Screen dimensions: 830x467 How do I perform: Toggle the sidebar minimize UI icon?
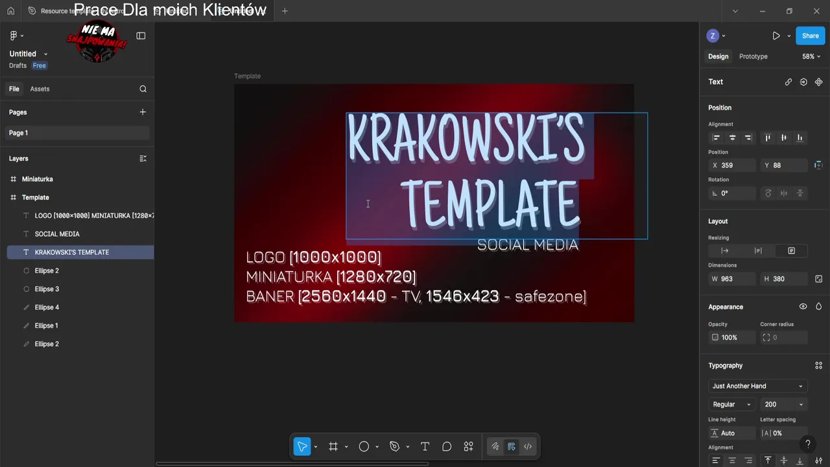click(141, 36)
